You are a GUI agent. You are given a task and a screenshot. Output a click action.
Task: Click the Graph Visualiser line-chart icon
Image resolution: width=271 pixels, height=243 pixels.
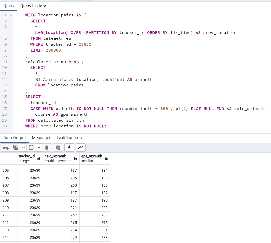tap(81, 148)
